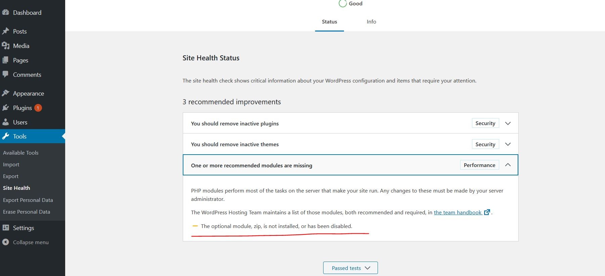This screenshot has height=276, width=605.
Task: Click the Posts pushpin icon
Action: tap(5, 31)
